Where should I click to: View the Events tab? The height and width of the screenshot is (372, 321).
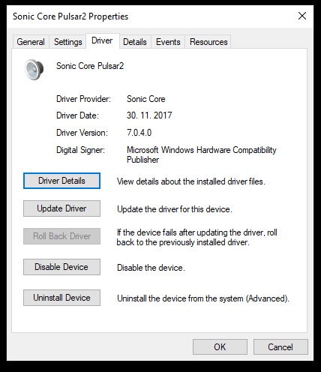click(168, 42)
